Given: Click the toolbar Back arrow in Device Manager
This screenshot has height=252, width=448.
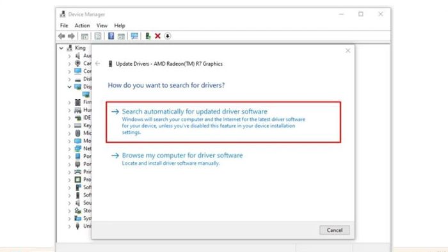Looking at the screenshot, I should pos(61,36).
